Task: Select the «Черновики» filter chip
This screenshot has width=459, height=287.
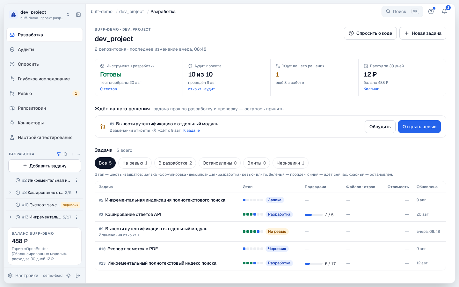Action: [x=290, y=163]
